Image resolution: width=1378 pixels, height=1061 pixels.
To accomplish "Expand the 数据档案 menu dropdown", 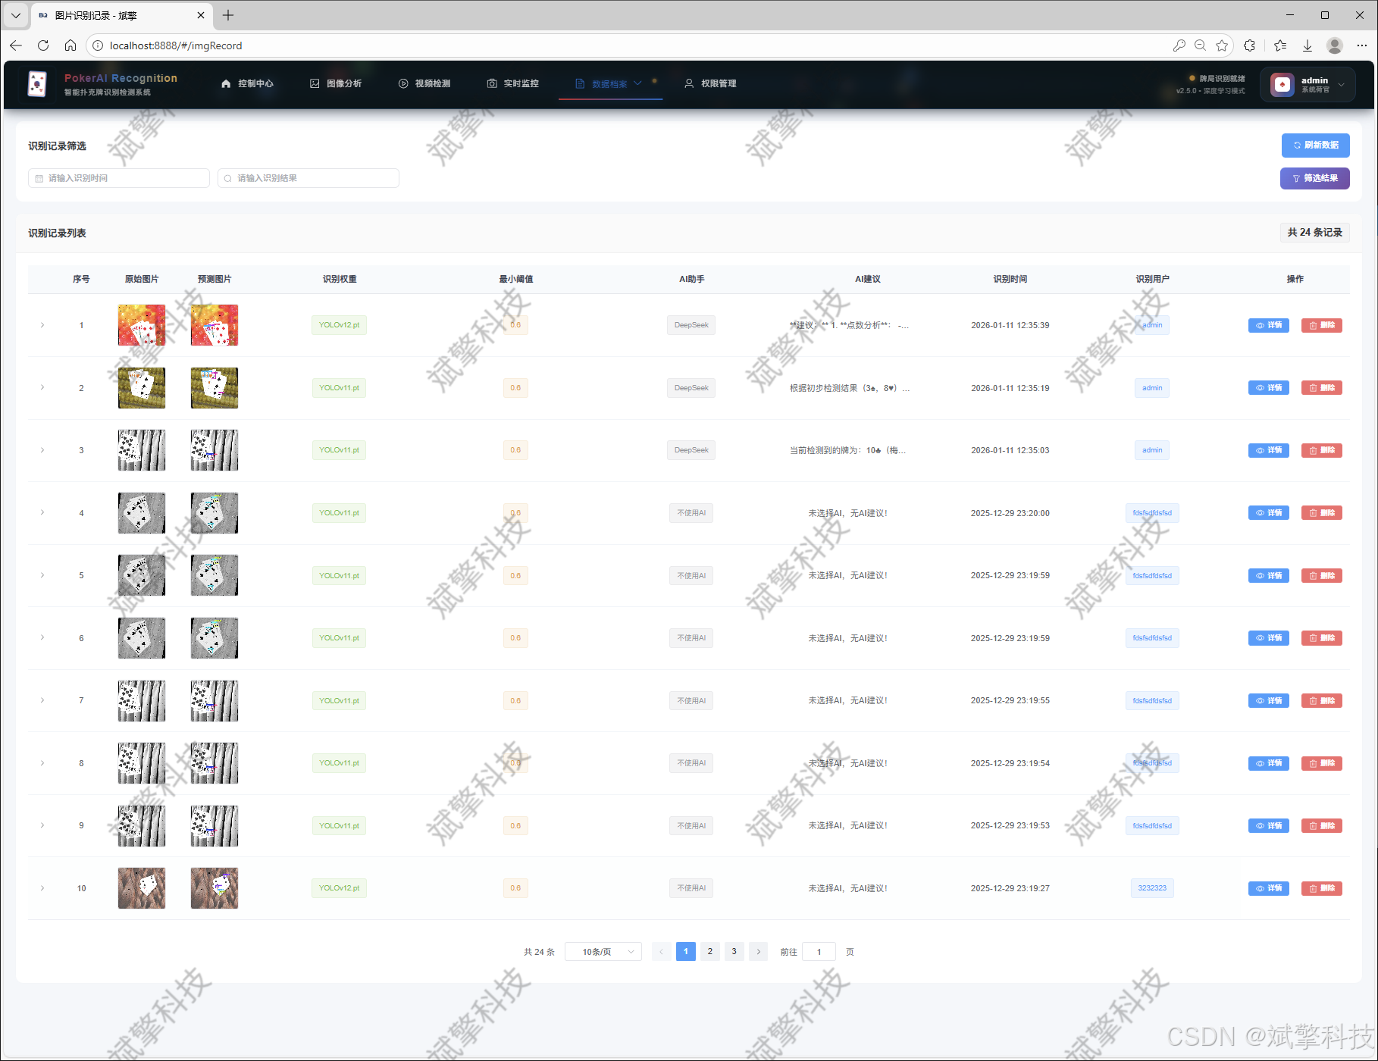I will [x=609, y=83].
